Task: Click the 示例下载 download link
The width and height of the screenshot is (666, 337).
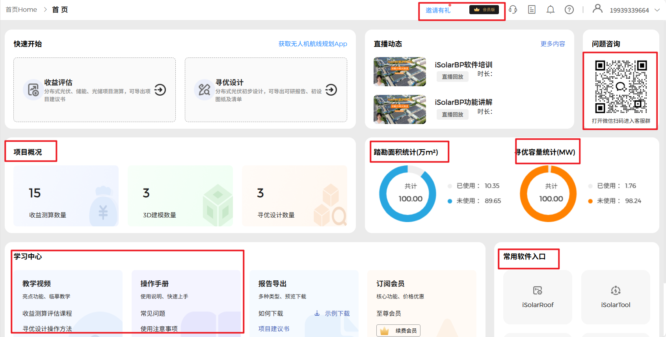Action: tap(333, 313)
